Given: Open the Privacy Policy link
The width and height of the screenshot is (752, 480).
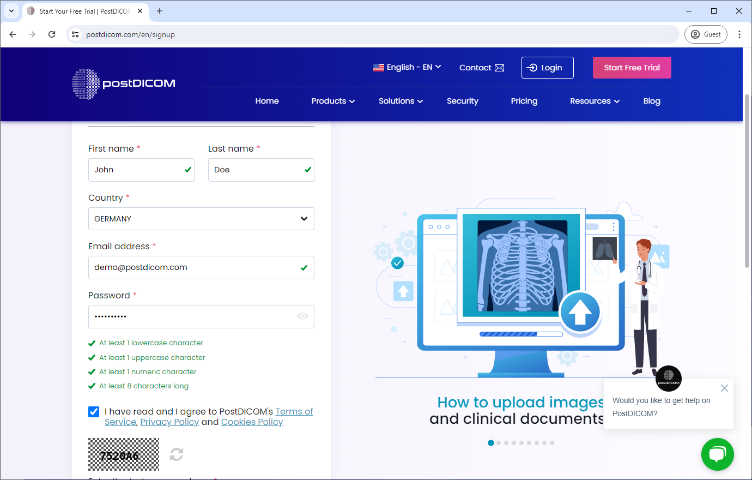Looking at the screenshot, I should [169, 422].
